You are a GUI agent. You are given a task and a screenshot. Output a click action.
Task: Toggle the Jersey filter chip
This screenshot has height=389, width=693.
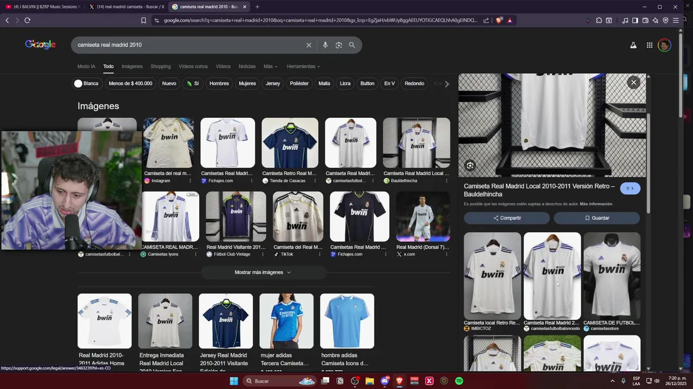coord(273,83)
